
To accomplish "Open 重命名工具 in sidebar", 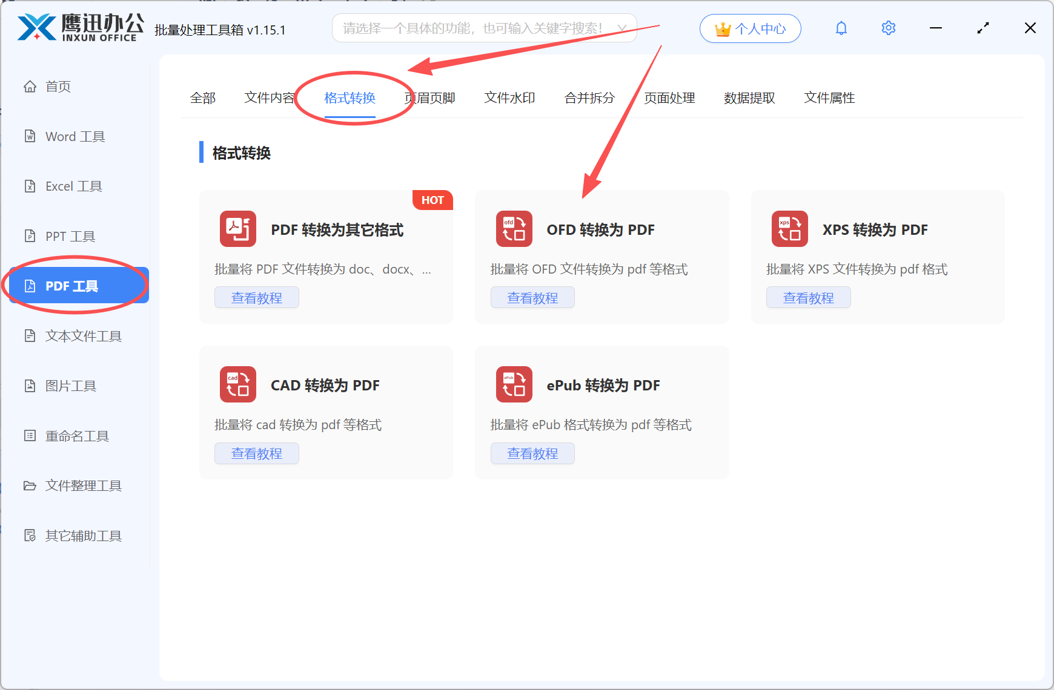I will tap(79, 436).
